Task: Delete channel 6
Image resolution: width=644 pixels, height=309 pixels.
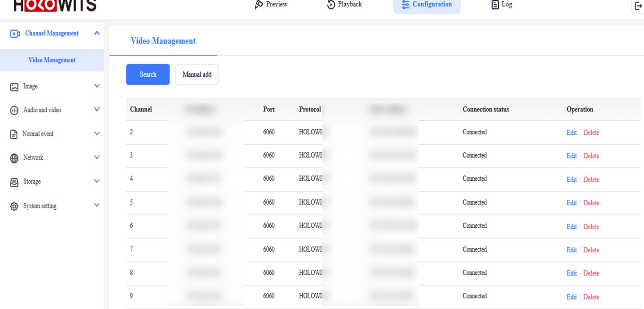Action: point(591,227)
